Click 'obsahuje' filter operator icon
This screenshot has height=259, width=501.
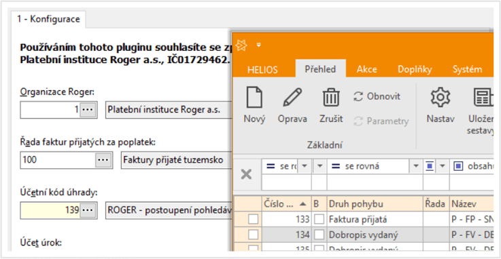(458, 166)
